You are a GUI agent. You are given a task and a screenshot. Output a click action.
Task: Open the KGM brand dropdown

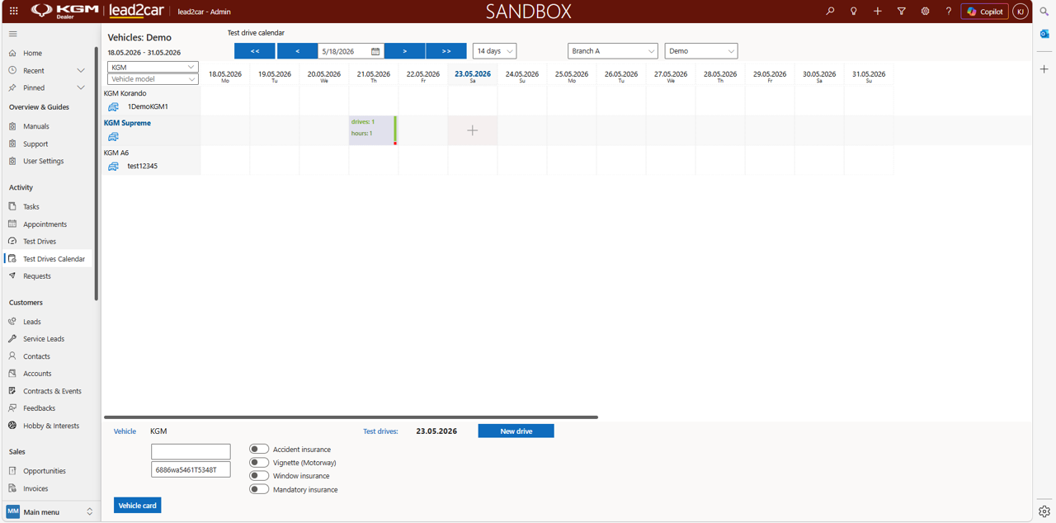pos(153,67)
